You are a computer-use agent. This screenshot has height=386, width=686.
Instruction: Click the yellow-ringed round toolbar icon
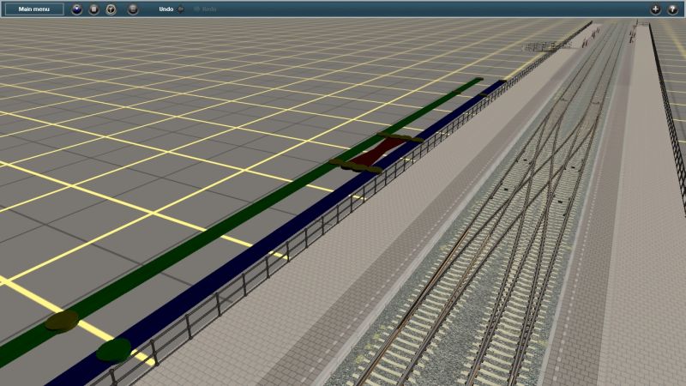coord(111,9)
